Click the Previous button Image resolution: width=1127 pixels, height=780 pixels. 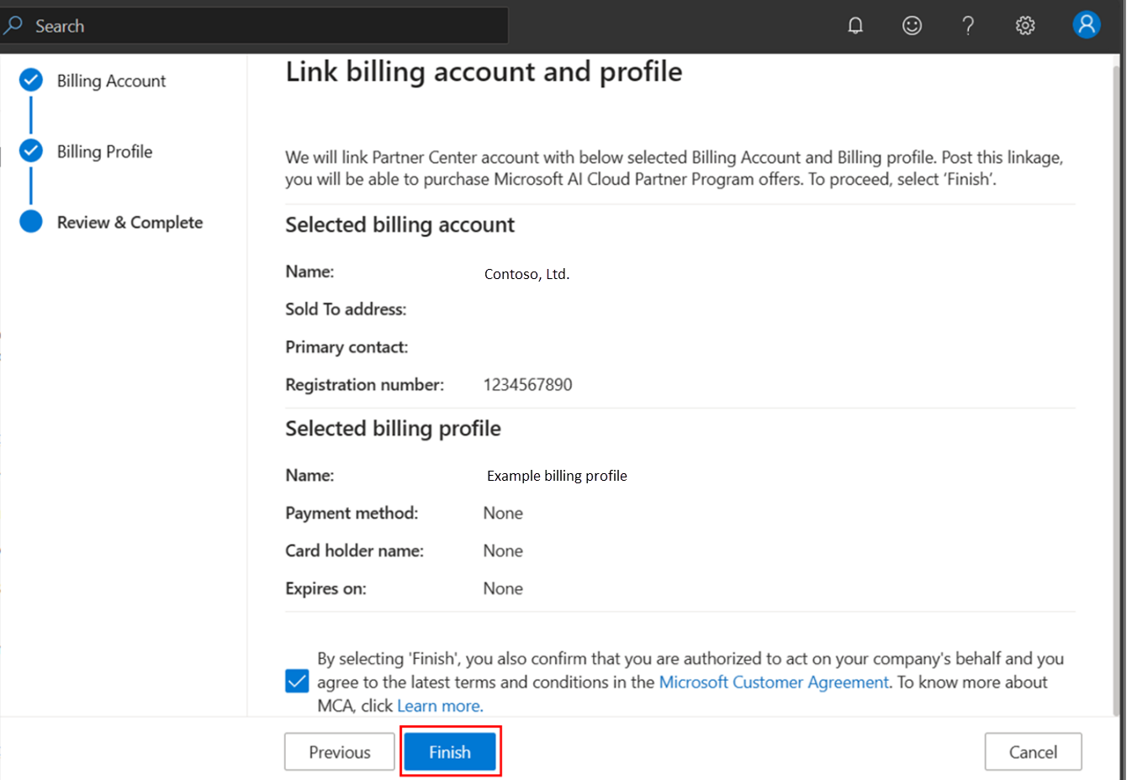(x=339, y=752)
